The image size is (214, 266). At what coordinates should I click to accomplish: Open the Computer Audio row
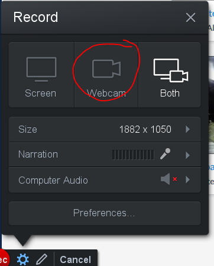(105, 180)
